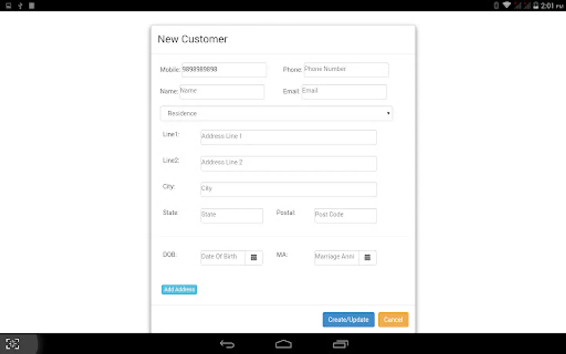566x354 pixels.
Task: Open the Marriage Anniversary calendar picker
Action: coord(368,258)
